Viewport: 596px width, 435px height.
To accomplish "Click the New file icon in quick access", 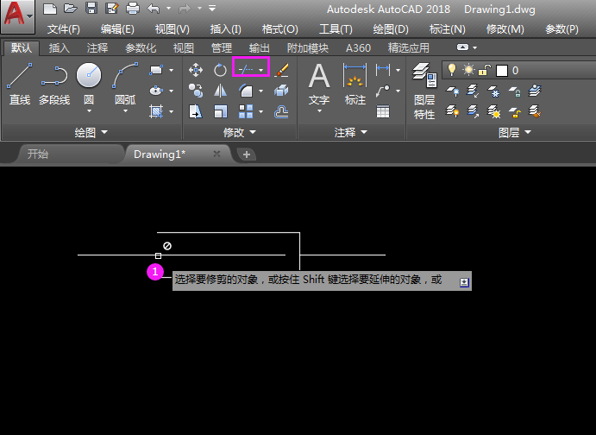I will [50, 9].
